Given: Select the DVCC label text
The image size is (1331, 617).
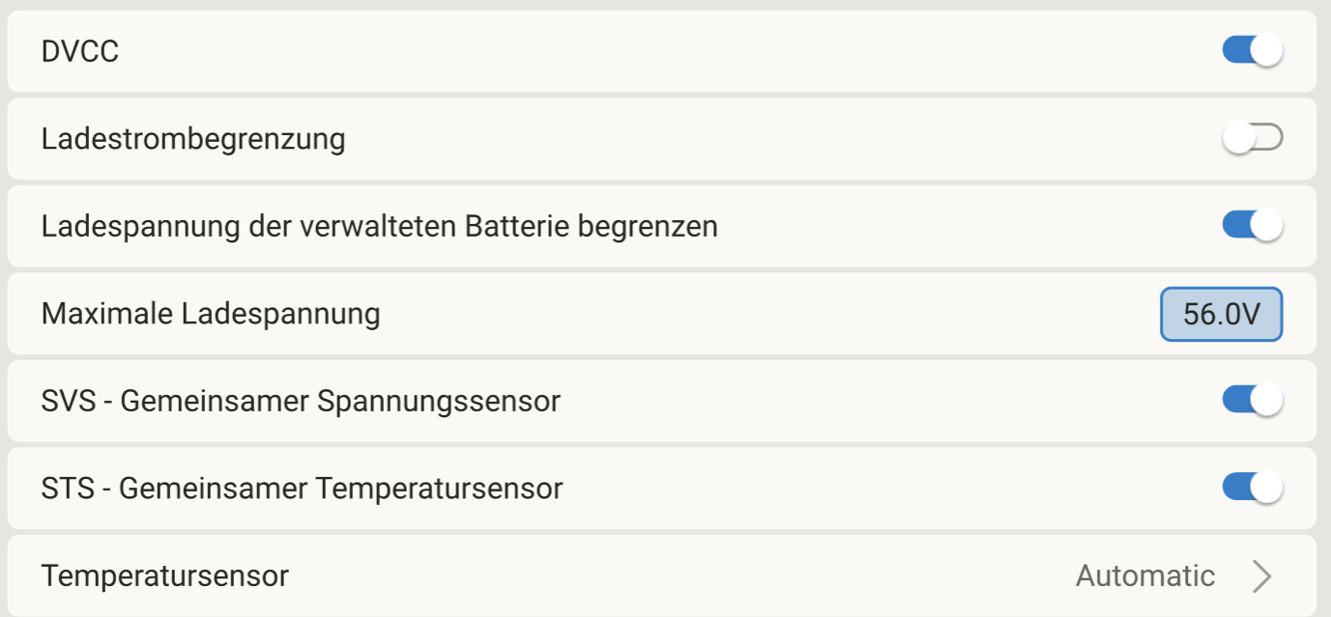Looking at the screenshot, I should 80,52.
